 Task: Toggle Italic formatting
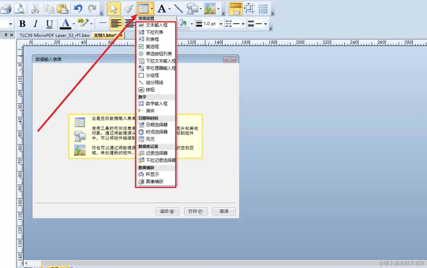tap(36, 24)
